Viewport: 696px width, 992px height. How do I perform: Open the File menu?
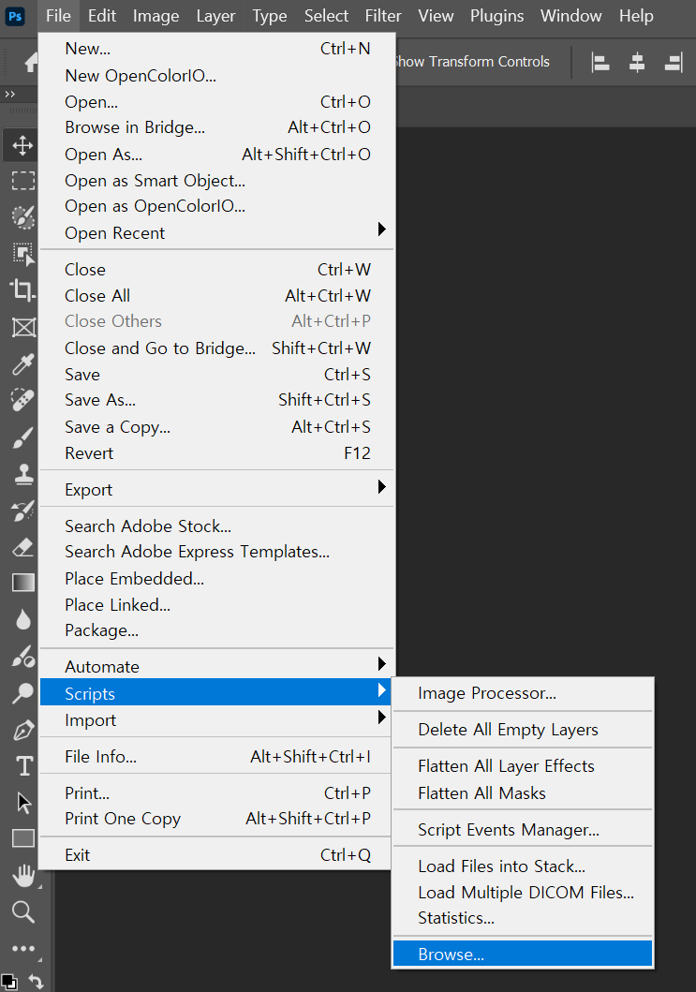(58, 16)
